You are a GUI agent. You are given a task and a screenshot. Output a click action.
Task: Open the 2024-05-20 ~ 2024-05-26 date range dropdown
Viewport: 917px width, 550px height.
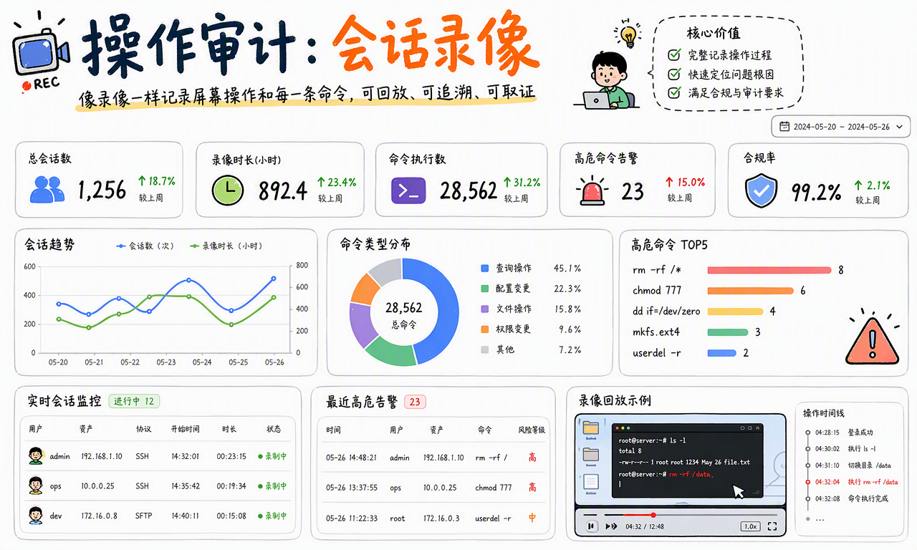tap(840, 127)
